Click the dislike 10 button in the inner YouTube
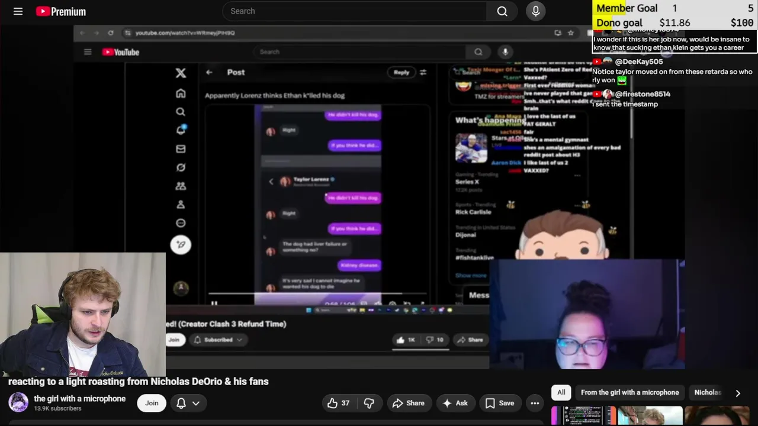This screenshot has height=426, width=758. pos(435,340)
